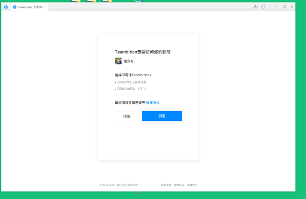Click the 2014-2021 钉钉公司 copyright text

[x=119, y=185]
